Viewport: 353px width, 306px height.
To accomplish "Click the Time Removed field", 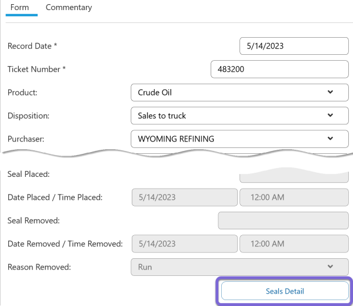I will pyautogui.click(x=294, y=244).
